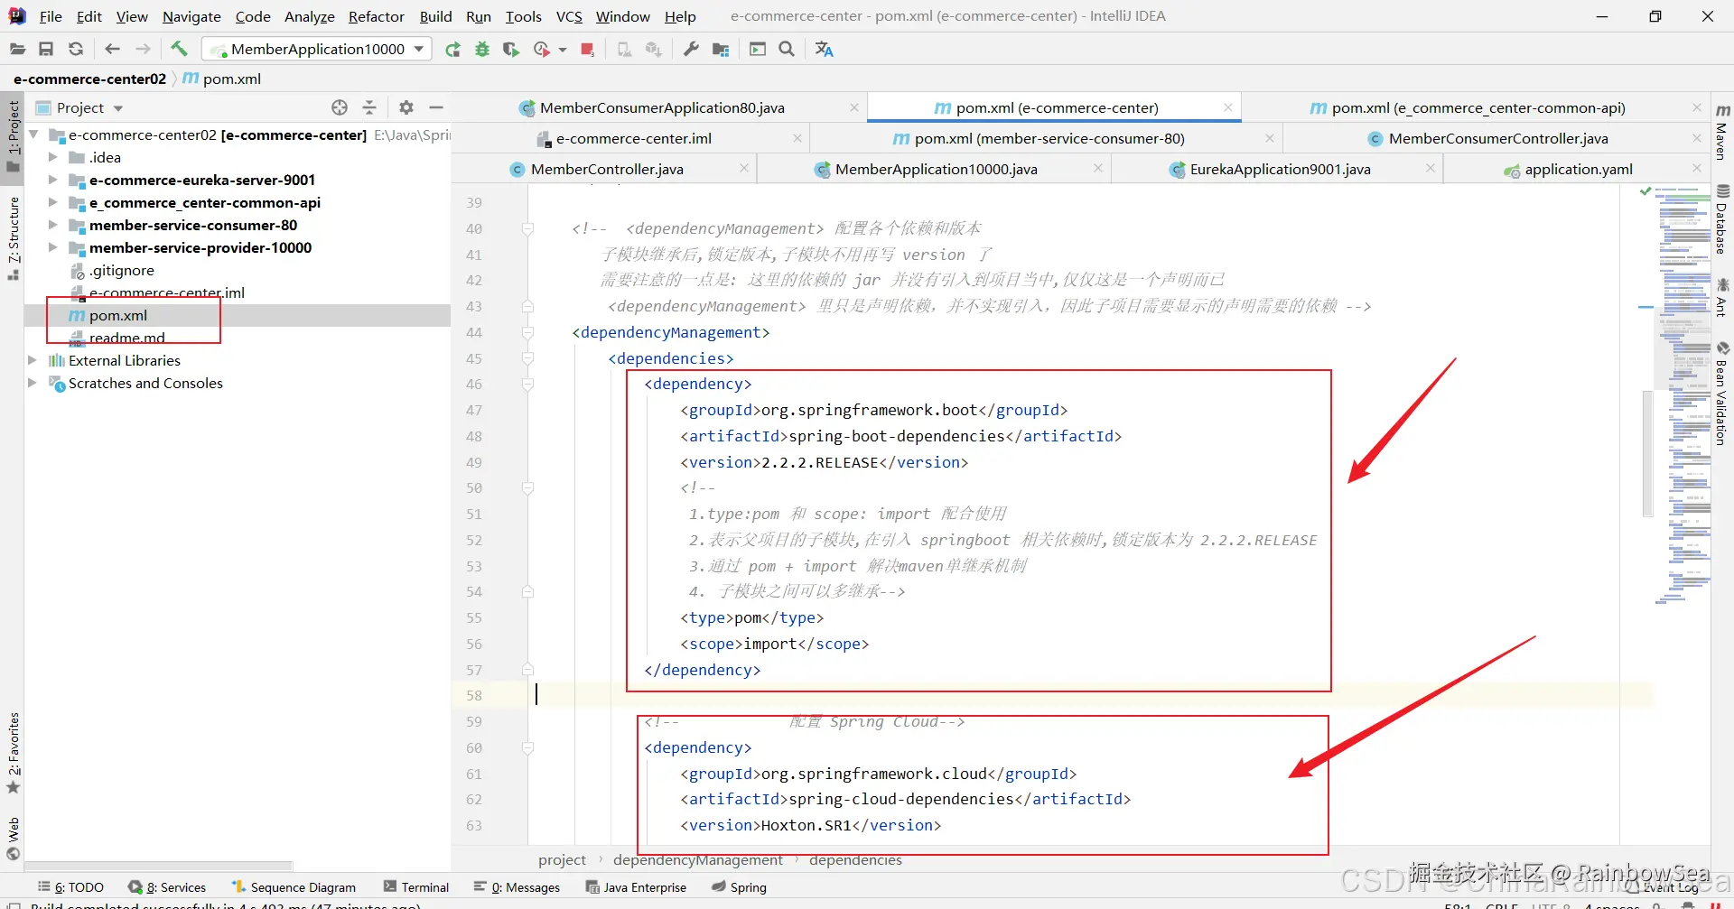This screenshot has height=909, width=1734.
Task: Open the Refactor menu
Action: coord(377,16)
